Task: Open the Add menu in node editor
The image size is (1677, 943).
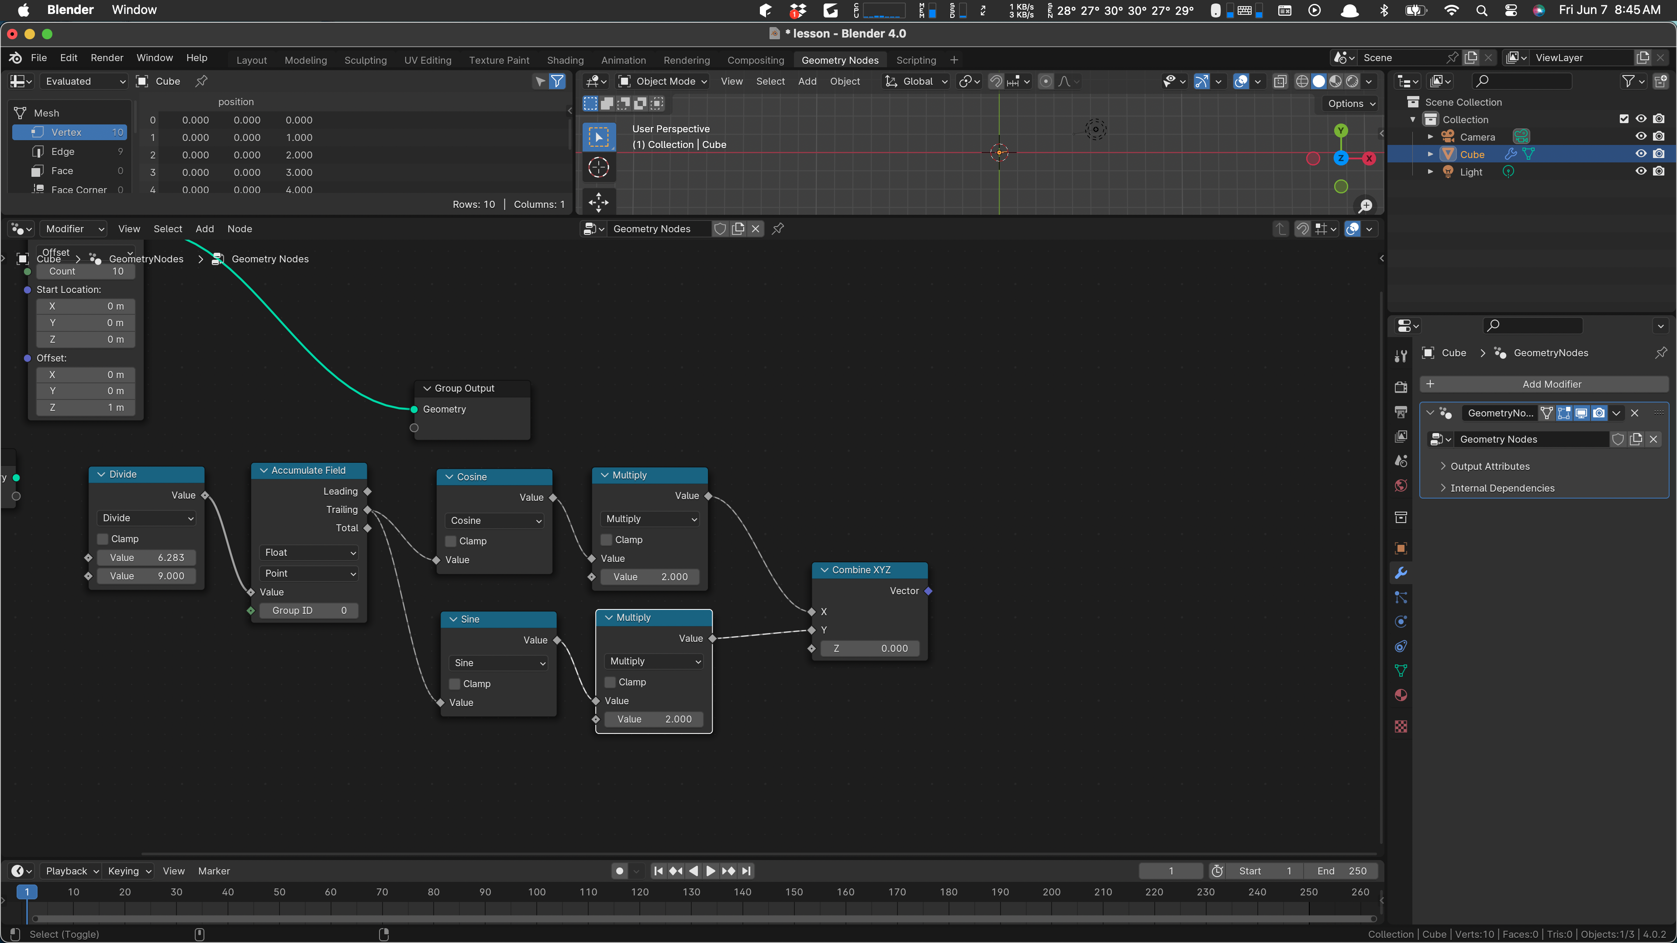Action: click(204, 228)
